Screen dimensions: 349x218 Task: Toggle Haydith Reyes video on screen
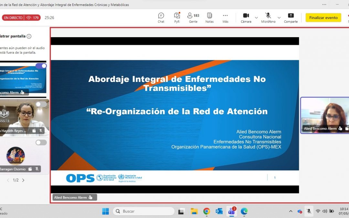pyautogui.click(x=41, y=104)
